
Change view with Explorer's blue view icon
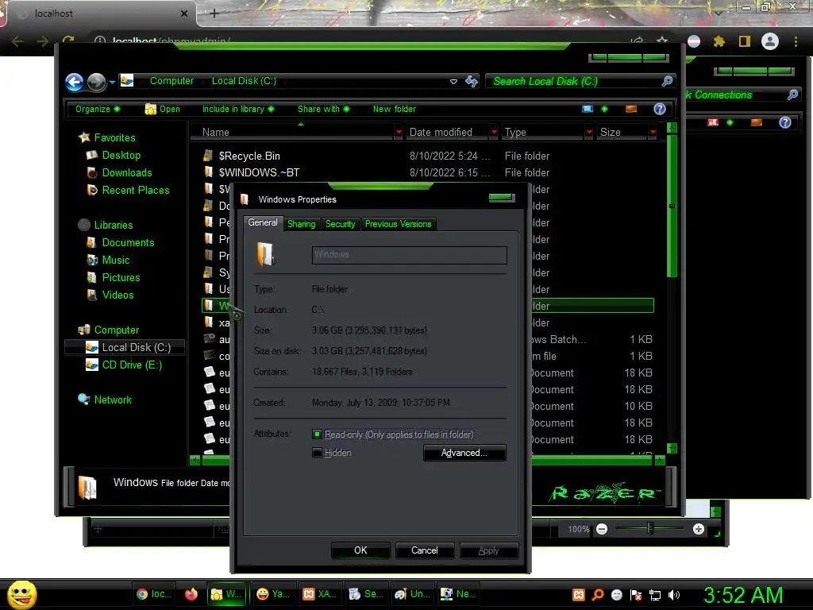click(x=587, y=109)
